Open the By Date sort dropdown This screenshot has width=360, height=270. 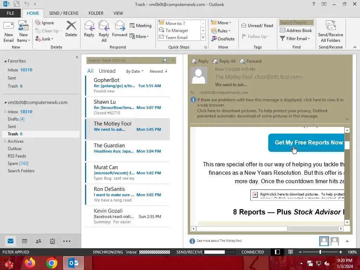coord(135,71)
